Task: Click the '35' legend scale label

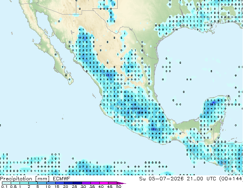Action: pyautogui.click(x=92, y=186)
